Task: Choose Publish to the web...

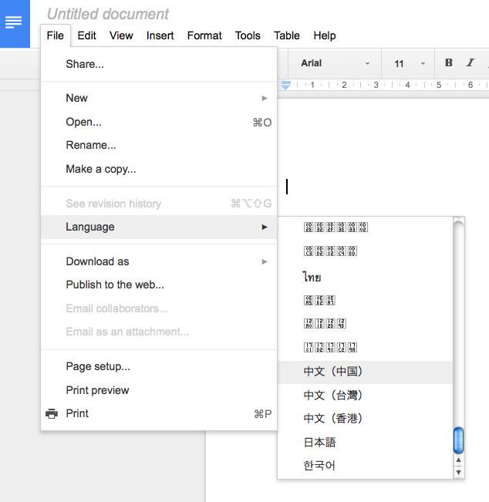Action: pyautogui.click(x=159, y=285)
